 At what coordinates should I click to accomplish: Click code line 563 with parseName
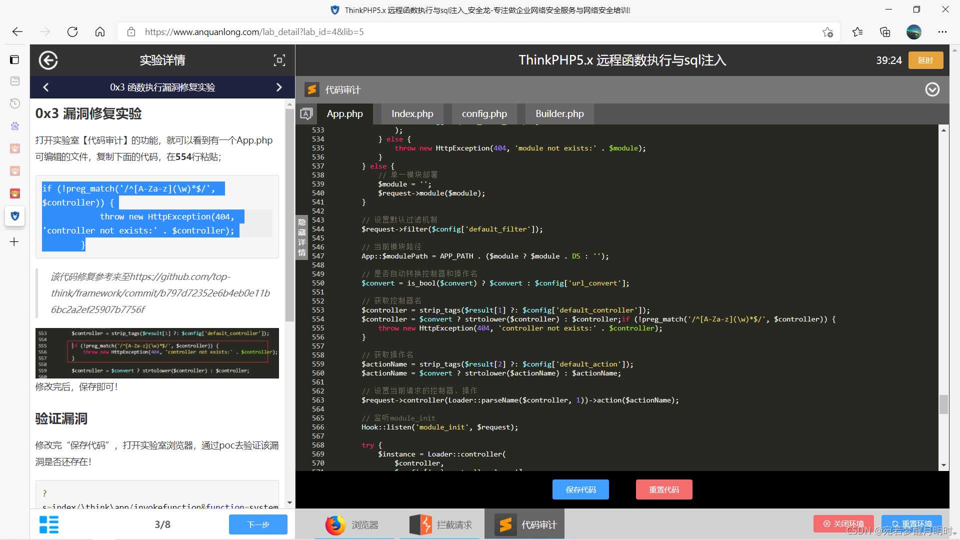pyautogui.click(x=520, y=400)
